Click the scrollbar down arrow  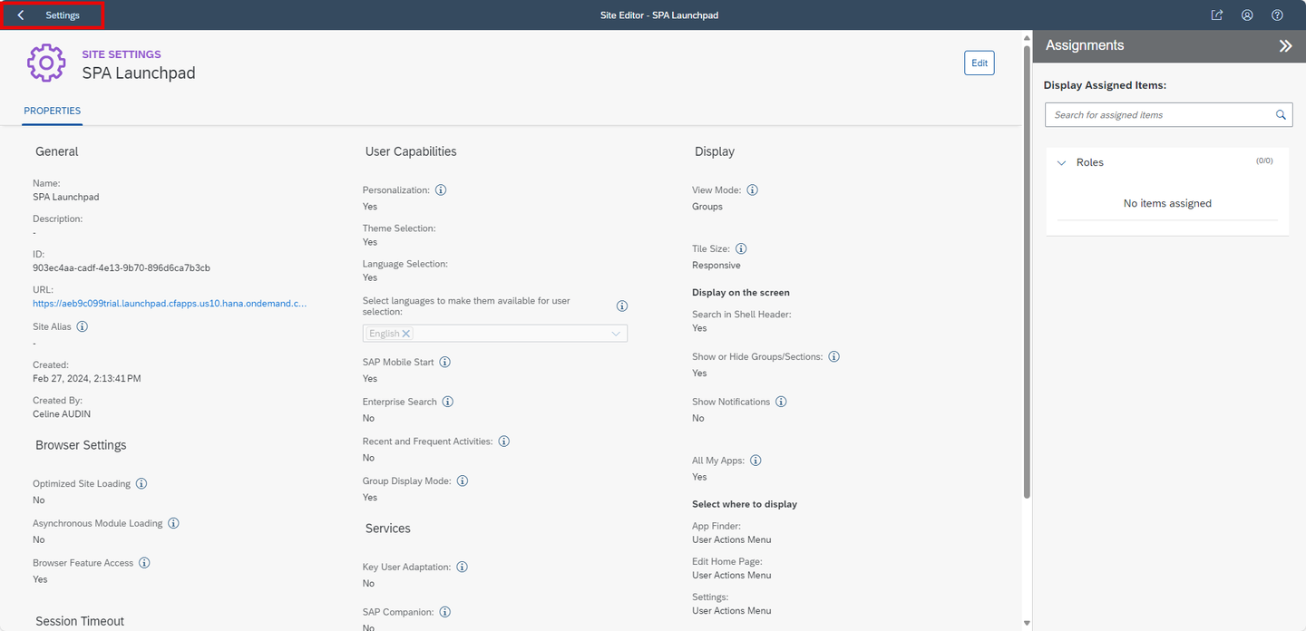1027,624
